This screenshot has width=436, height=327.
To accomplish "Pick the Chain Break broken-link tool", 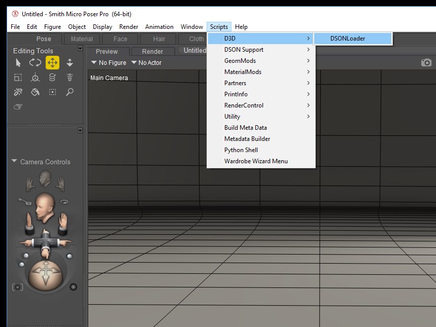I will tap(18, 92).
